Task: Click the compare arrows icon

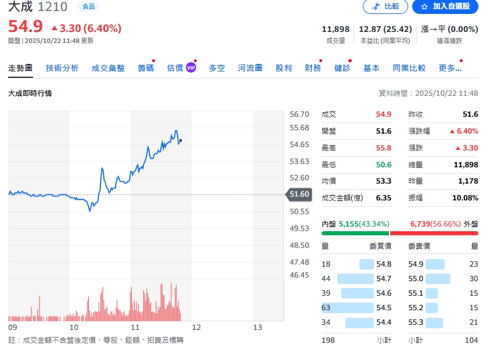Action: pyautogui.click(x=376, y=6)
